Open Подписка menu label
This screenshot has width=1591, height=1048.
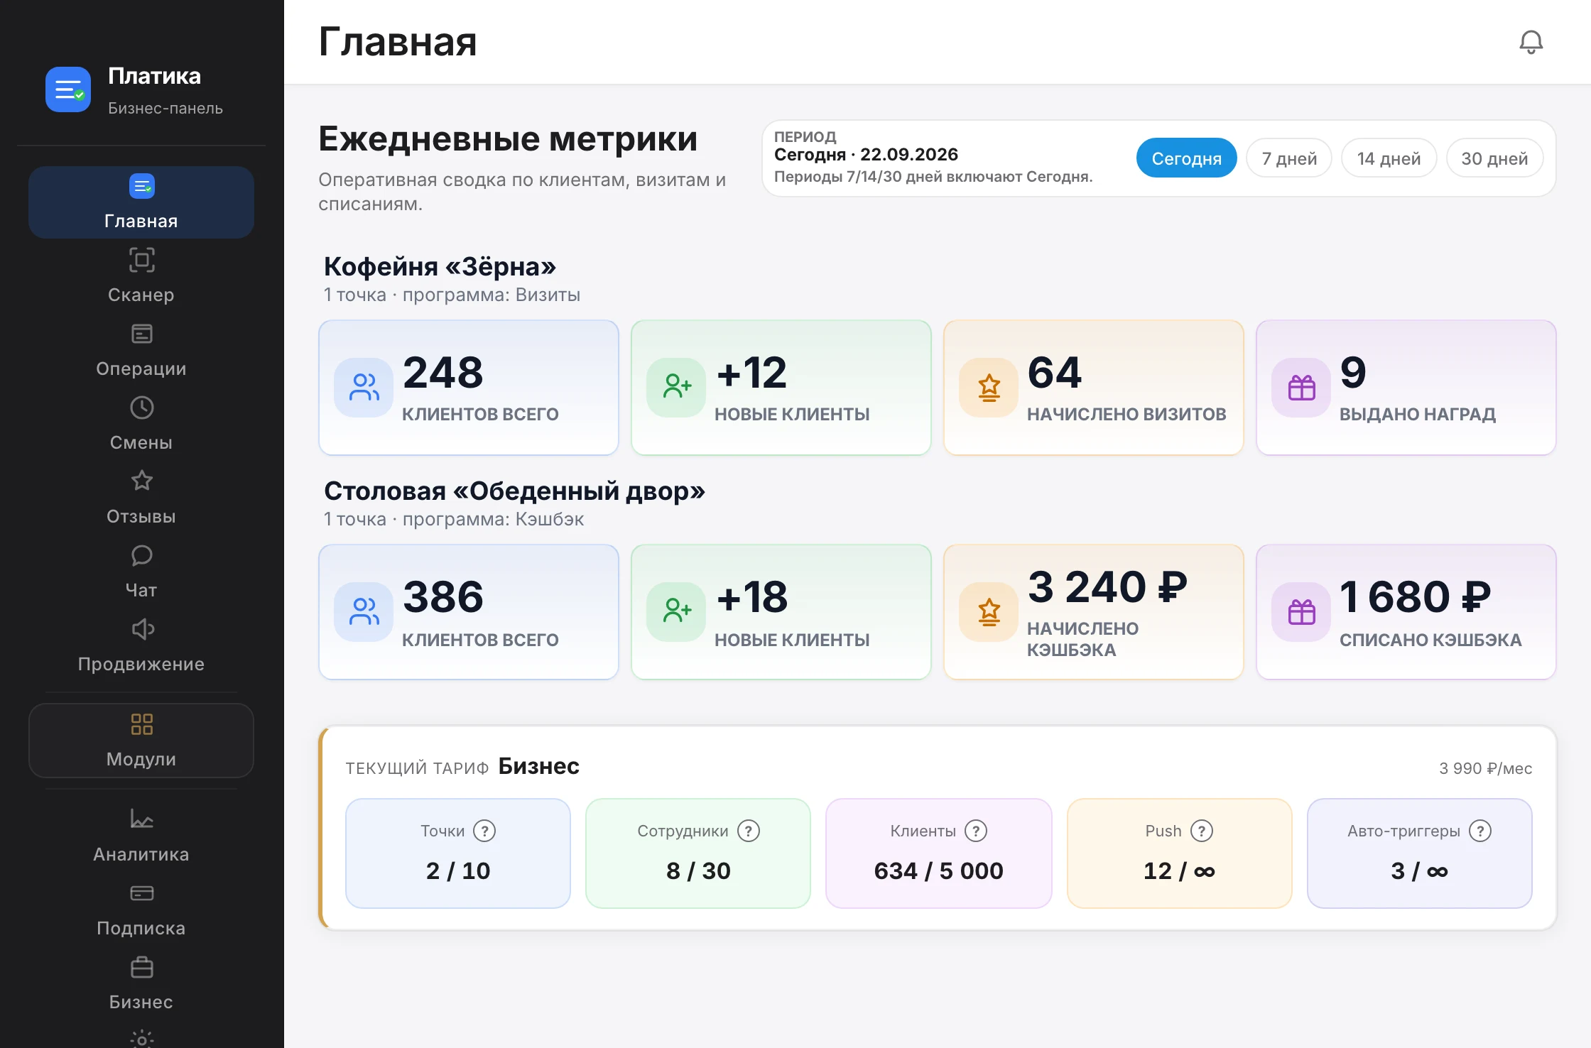[x=141, y=928]
